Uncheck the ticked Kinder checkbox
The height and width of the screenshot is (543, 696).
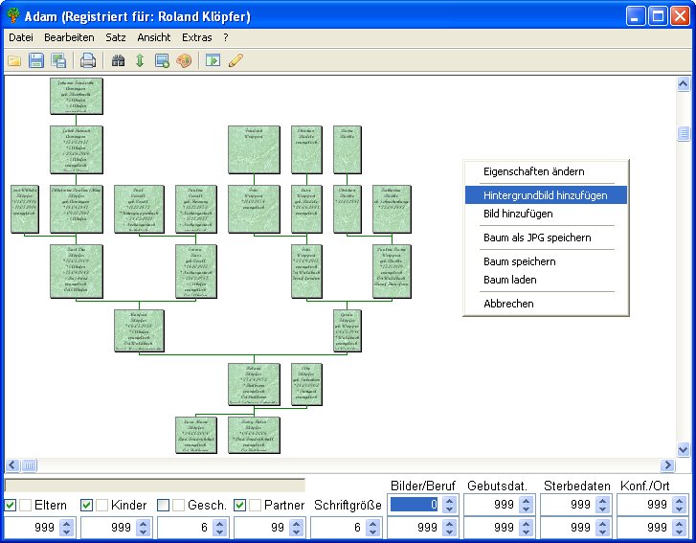(x=86, y=505)
